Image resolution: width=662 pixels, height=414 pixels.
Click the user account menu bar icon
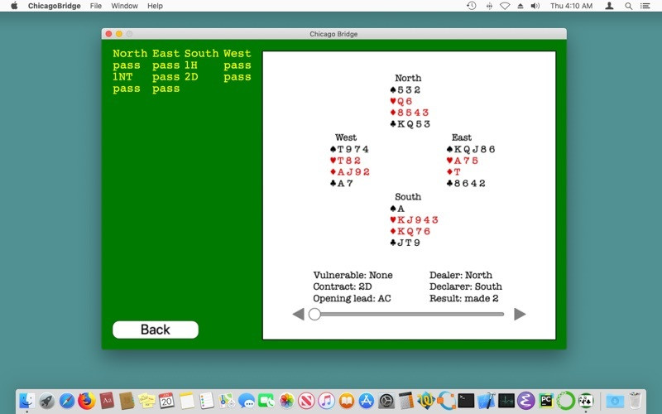[x=609, y=6]
